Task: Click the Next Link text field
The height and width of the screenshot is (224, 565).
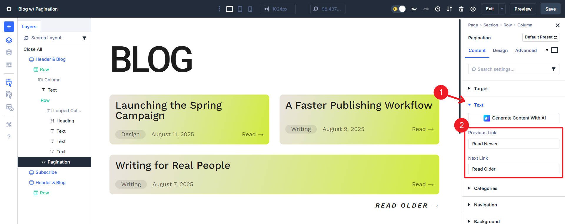Action: pos(514,169)
